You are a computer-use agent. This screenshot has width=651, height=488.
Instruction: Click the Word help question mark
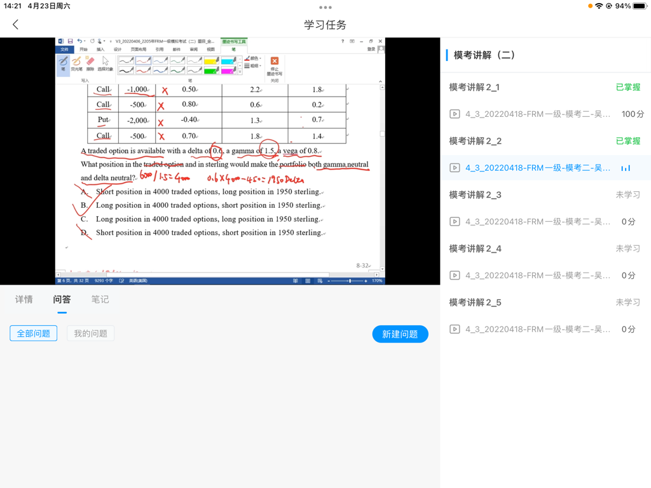[x=343, y=41]
